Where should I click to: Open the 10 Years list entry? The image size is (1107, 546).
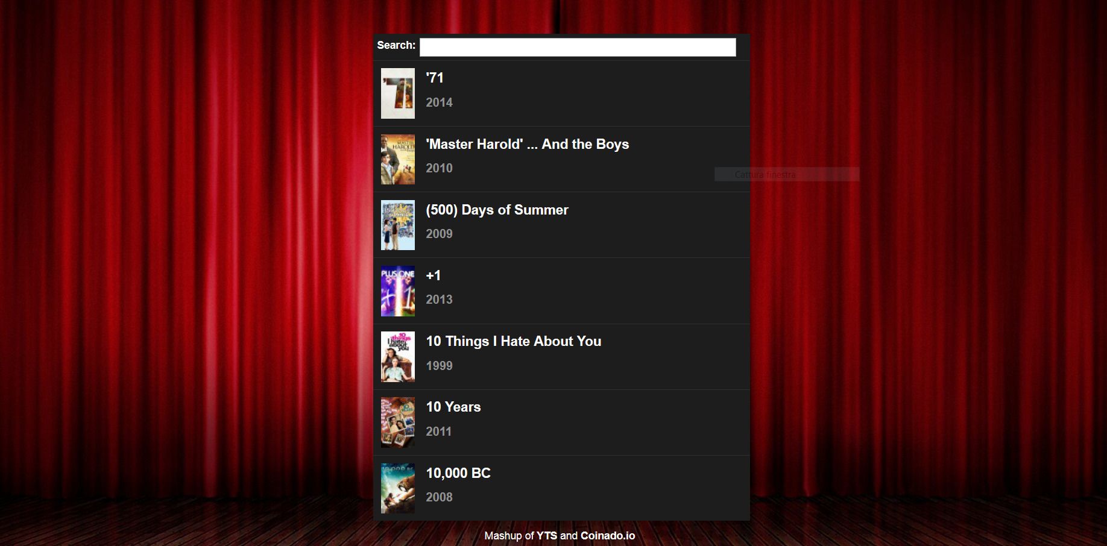point(452,407)
